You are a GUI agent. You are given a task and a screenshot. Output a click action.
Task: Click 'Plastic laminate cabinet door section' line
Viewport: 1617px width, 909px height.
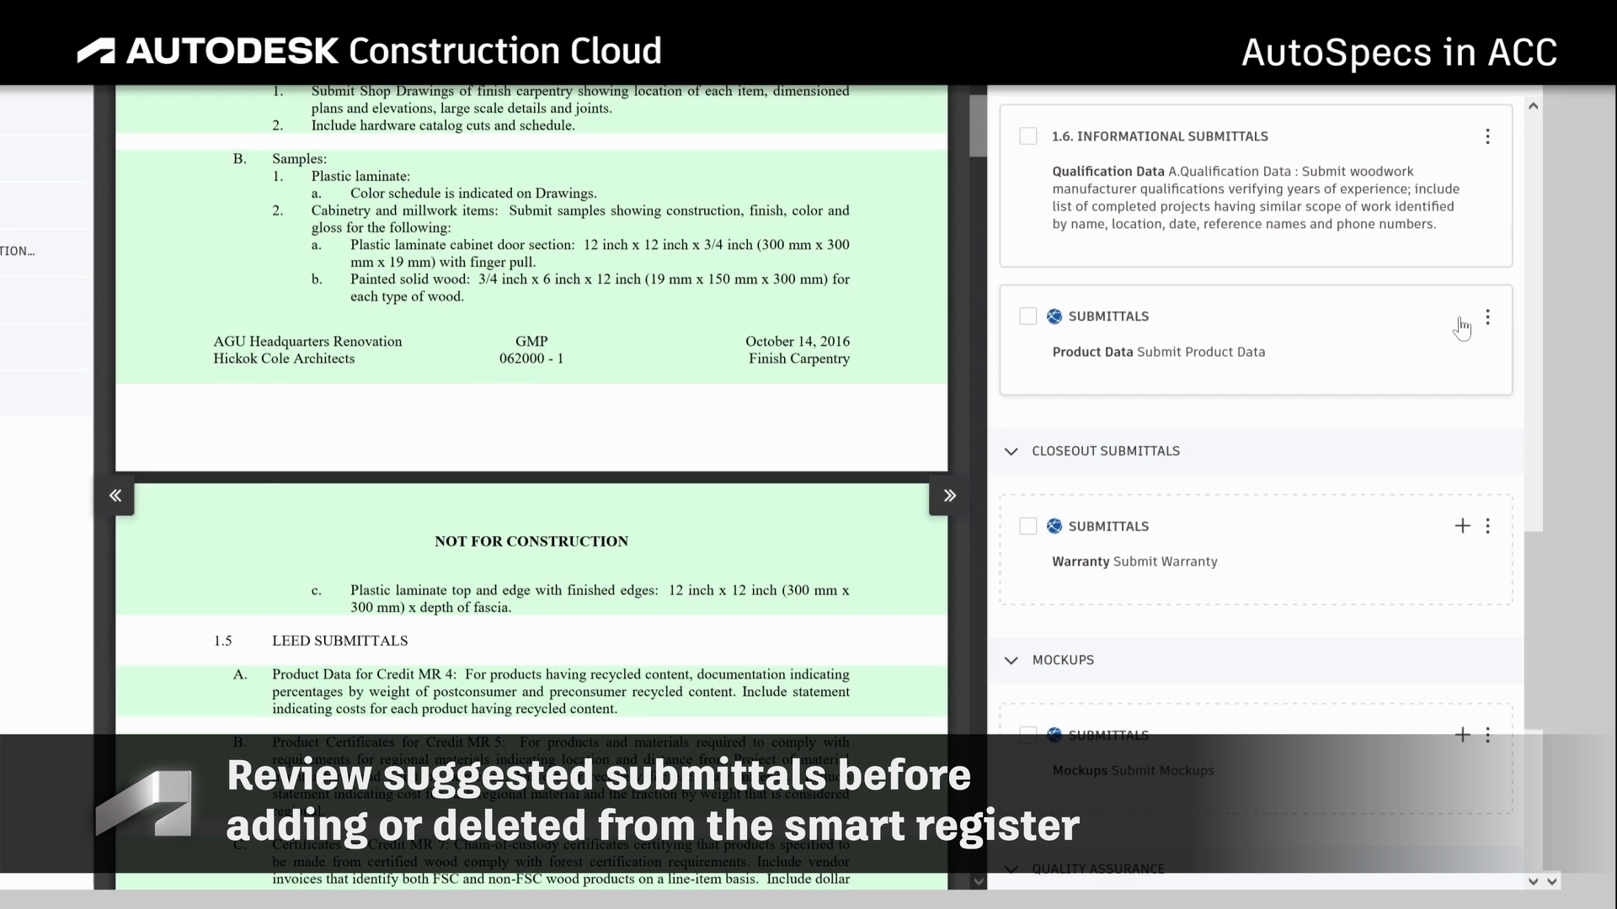coord(600,253)
